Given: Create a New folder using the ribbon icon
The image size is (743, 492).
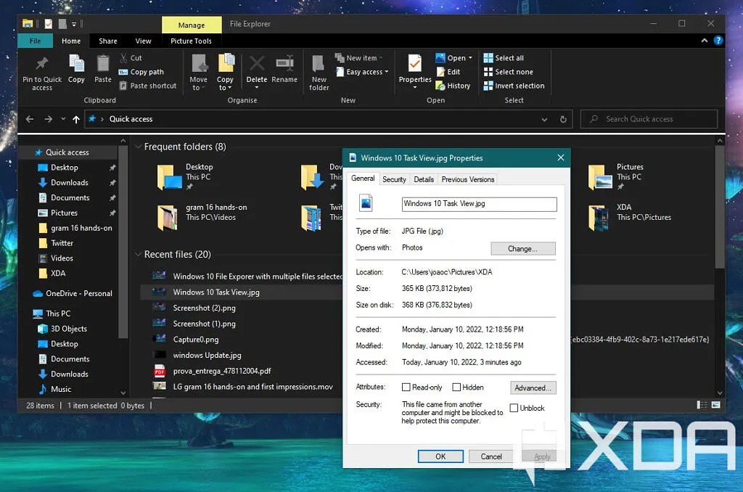Looking at the screenshot, I should click(x=319, y=71).
